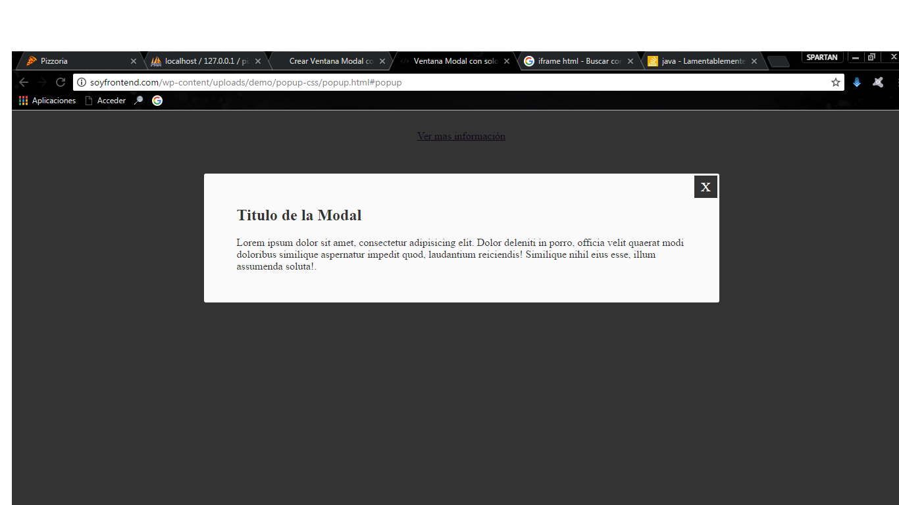Open the Google bookmark icon
The height and width of the screenshot is (505, 899).
tap(157, 101)
